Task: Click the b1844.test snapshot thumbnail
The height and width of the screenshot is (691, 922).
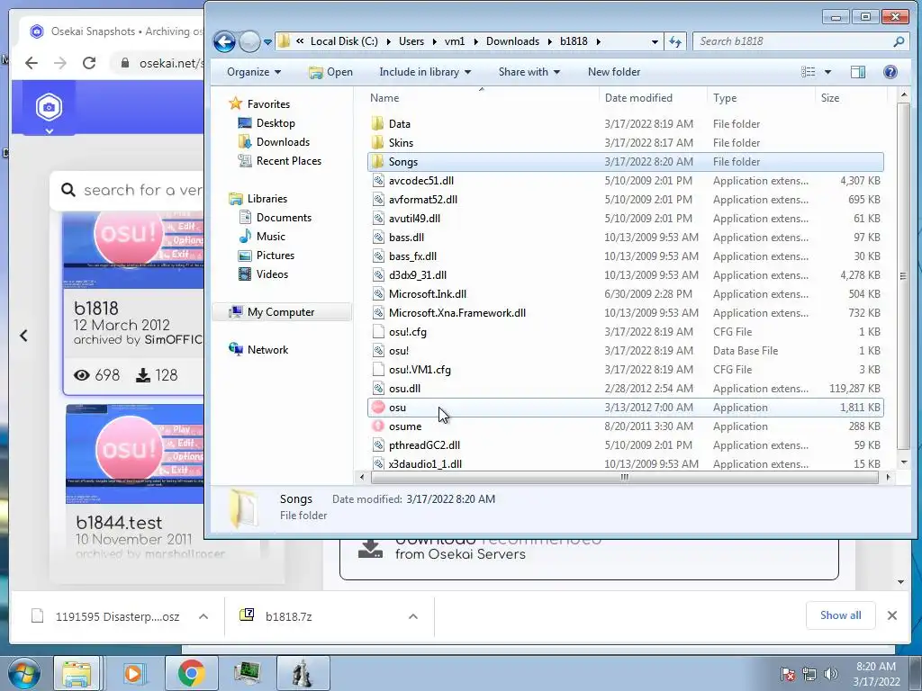Action: point(135,453)
